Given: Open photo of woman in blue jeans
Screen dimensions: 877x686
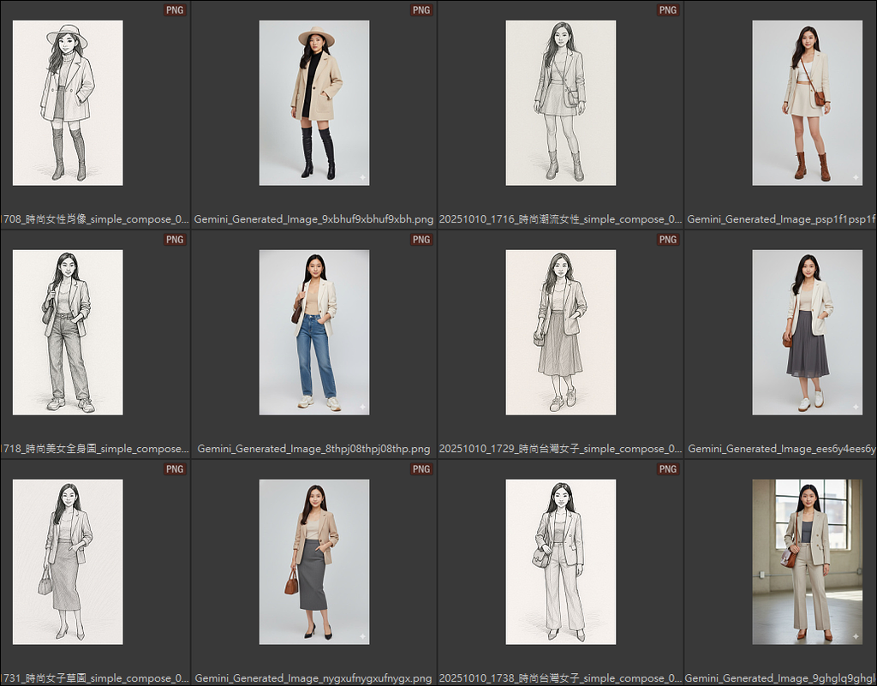Looking at the screenshot, I should tap(314, 332).
